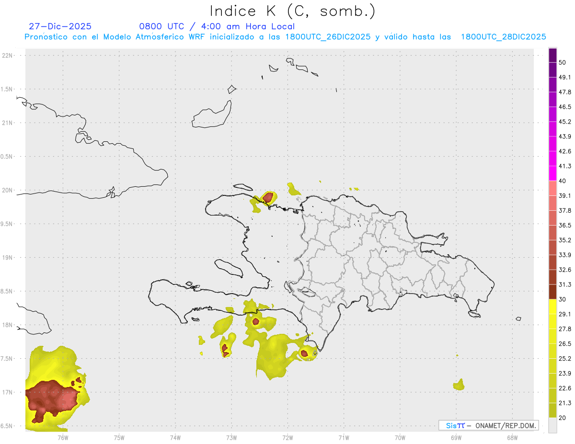
Task: Click Great Inagua island outline near 21N
Action: click(x=213, y=114)
